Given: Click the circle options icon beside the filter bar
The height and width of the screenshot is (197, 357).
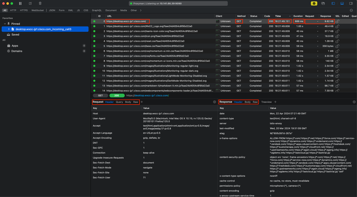Looking at the screenshot, I should 351,10.
